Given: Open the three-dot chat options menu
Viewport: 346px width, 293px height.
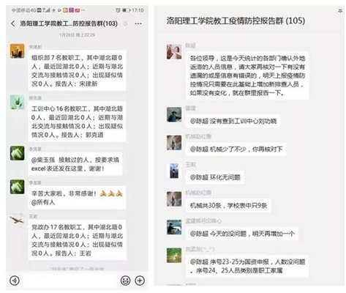Looking at the screenshot, I should pyautogui.click(x=138, y=23).
